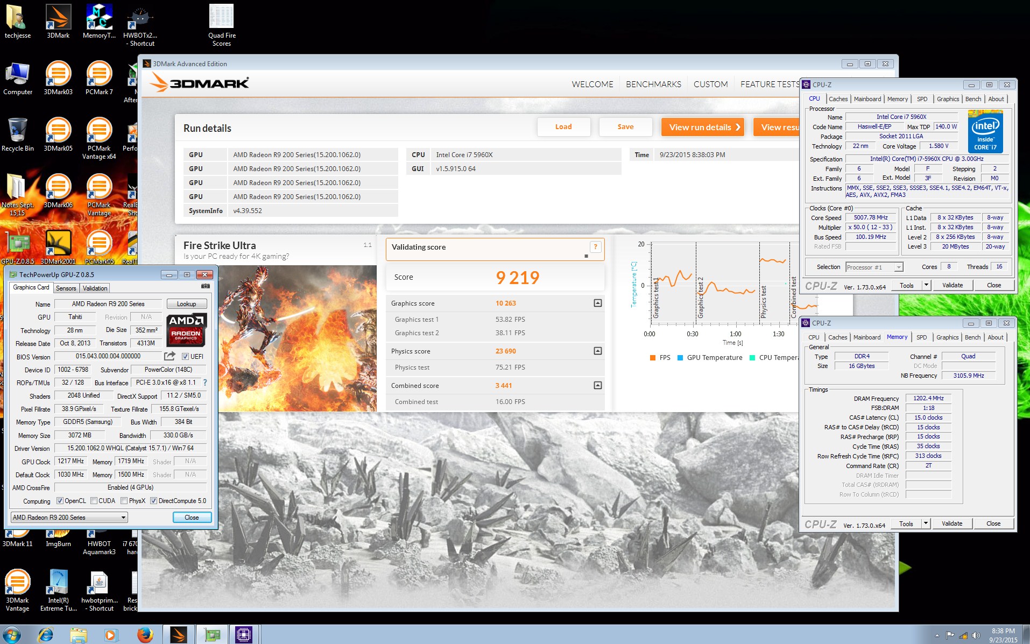Click the Load button in Run details
Image resolution: width=1030 pixels, height=644 pixels.
563,127
